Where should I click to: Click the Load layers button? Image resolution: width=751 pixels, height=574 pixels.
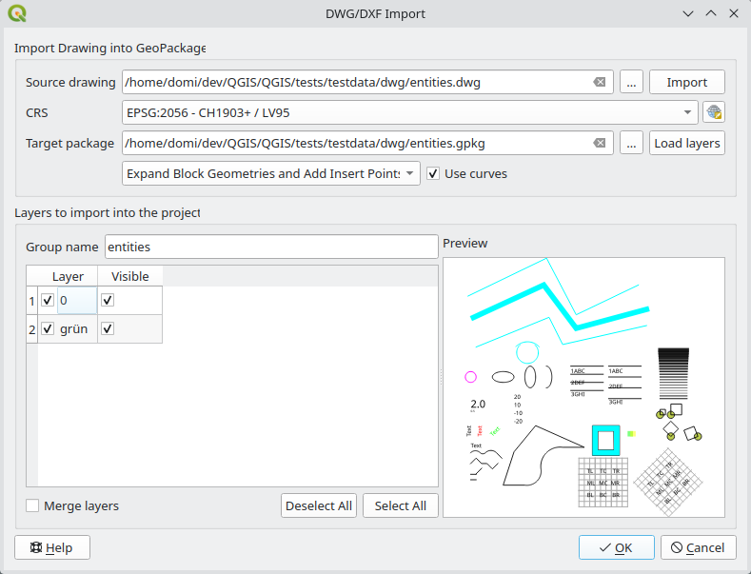pos(686,144)
